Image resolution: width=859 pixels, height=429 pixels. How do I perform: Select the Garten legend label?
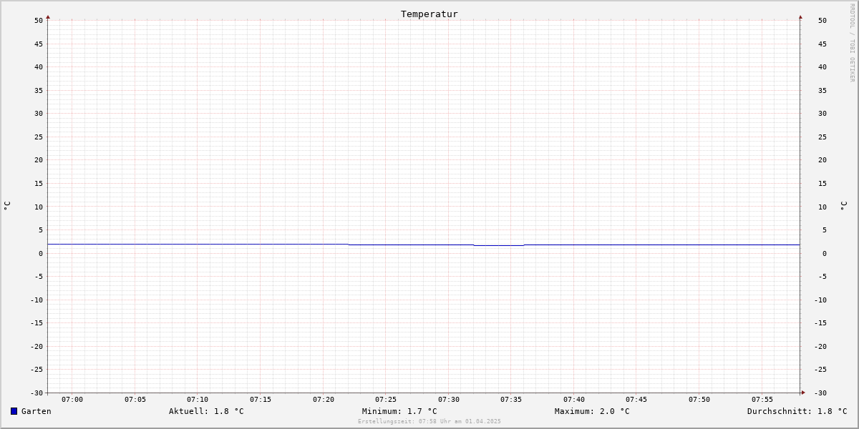37,411
